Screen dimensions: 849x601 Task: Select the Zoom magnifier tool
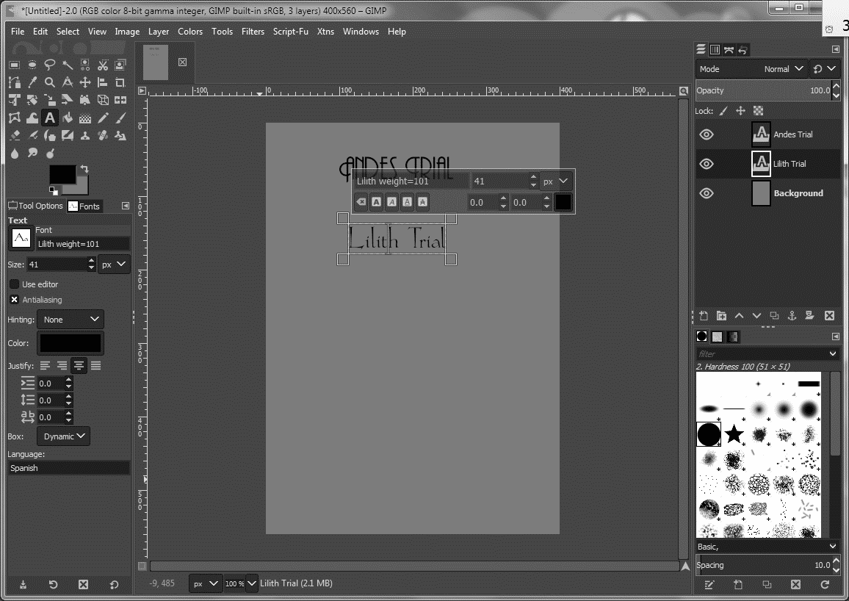(x=50, y=82)
